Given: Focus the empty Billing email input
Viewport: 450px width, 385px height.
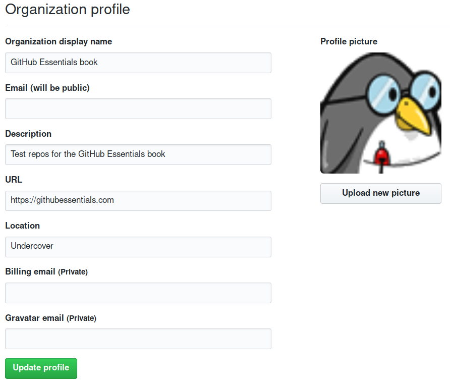Looking at the screenshot, I should click(138, 293).
